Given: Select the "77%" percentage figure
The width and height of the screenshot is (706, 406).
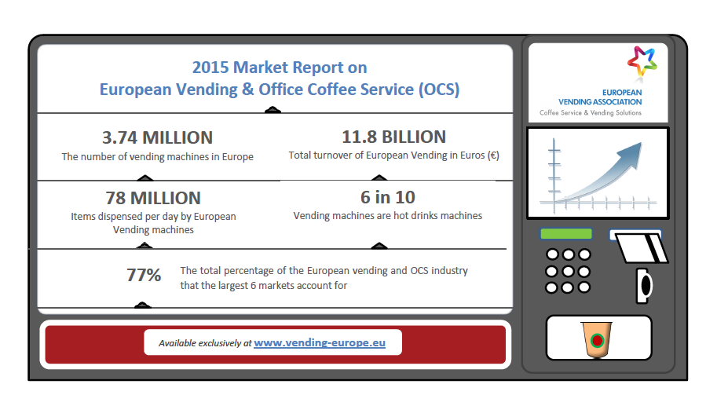Looking at the screenshot, I should [144, 275].
